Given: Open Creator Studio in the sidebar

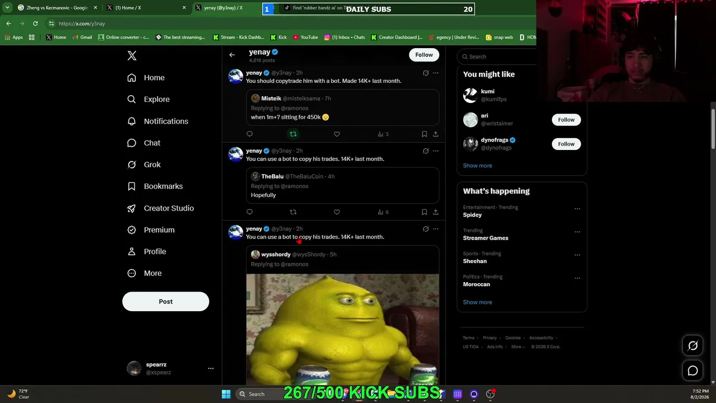Looking at the screenshot, I should [x=161, y=208].
